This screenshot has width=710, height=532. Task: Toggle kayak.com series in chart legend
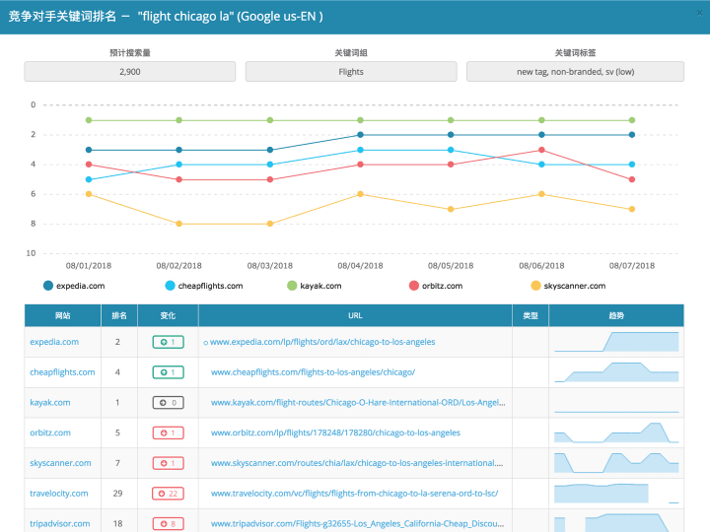315,286
